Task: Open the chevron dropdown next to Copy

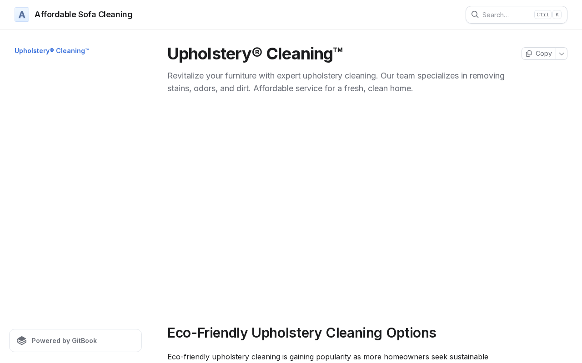Action: pos(562,54)
